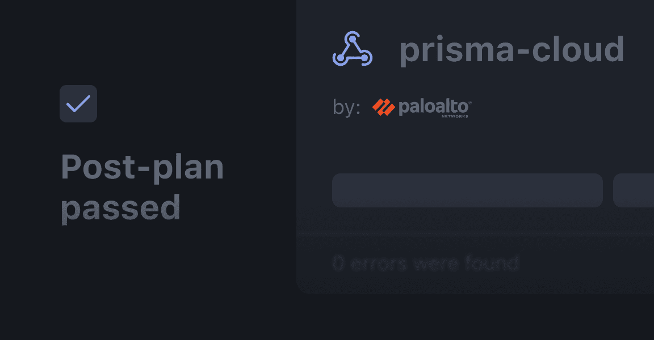Click the paloalto wordmark
This screenshot has height=340, width=654.
click(434, 106)
